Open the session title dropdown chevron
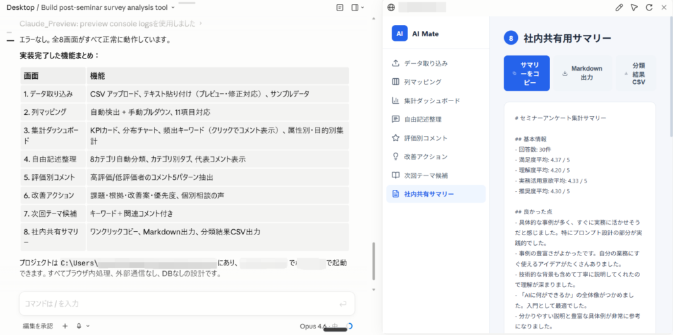This screenshot has width=673, height=335. click(173, 7)
